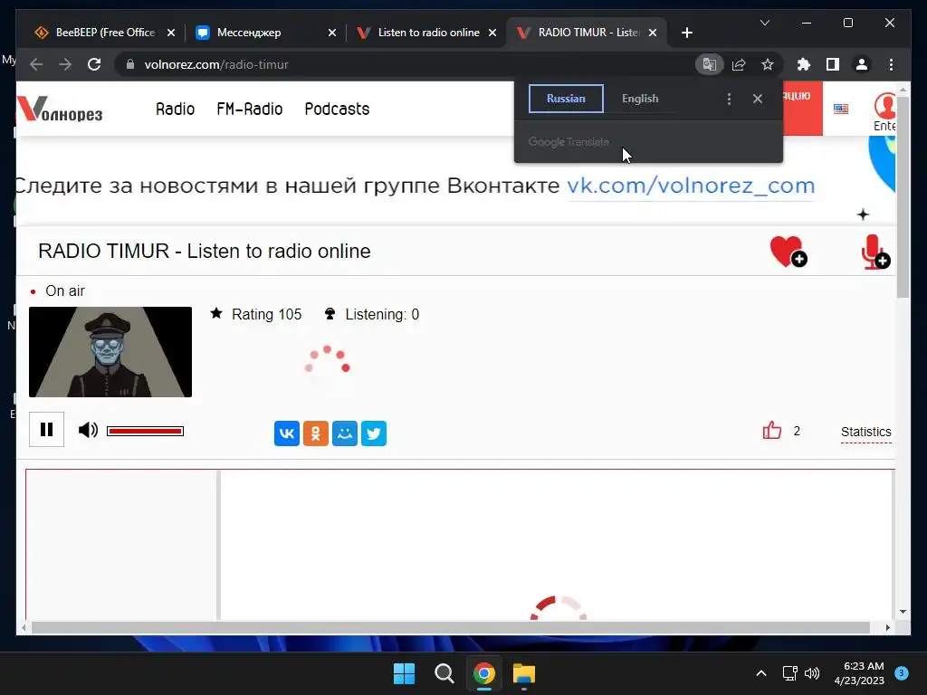Open the Chrome three-dot menu
The width and height of the screenshot is (927, 695).
pos(891,64)
